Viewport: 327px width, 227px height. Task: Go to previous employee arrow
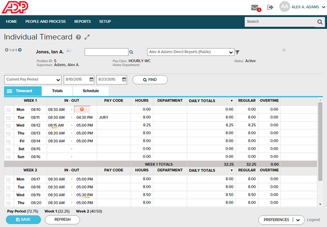7,50
